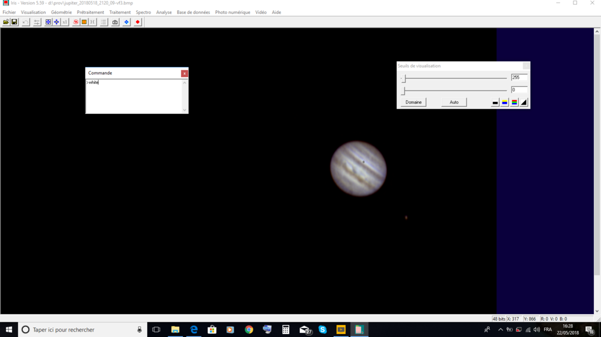The width and height of the screenshot is (601, 337).
Task: Click the boxed blue four-arrow fit icon
Action: [x=48, y=22]
